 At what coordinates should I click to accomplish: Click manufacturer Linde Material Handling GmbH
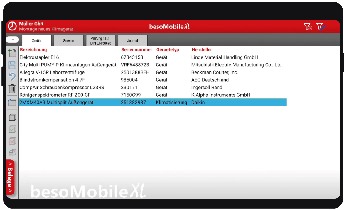click(x=225, y=57)
